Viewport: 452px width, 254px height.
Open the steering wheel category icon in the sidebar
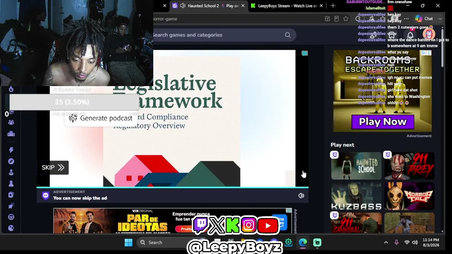point(11,217)
